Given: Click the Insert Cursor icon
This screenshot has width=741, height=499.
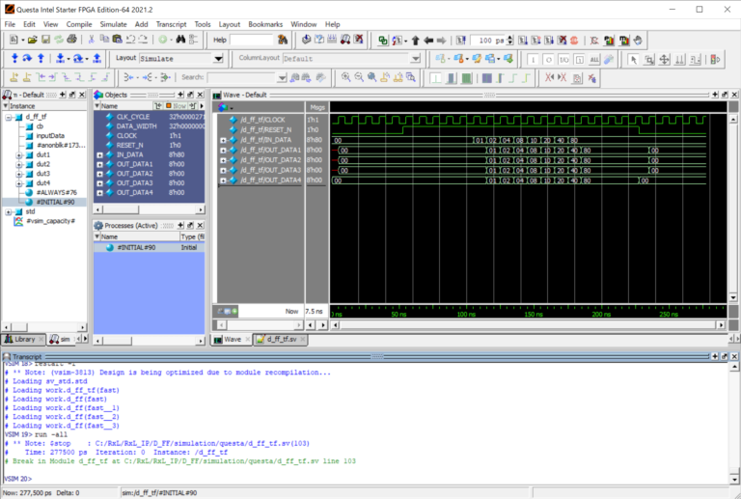Looking at the screenshot, I should coord(14,77).
